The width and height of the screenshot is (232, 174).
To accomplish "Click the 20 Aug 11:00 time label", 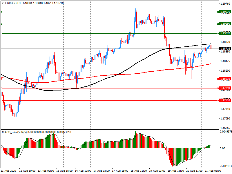I will click(x=194, y=171).
